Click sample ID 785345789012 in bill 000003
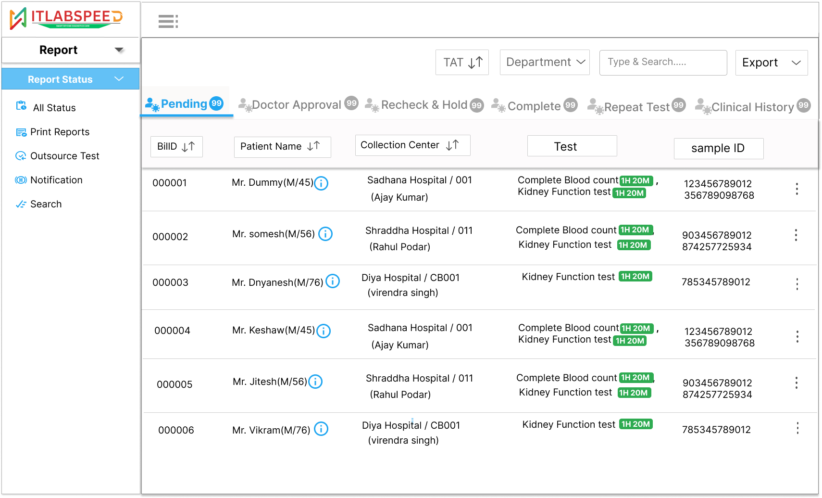Screen dimensions: 822x498 [716, 282]
